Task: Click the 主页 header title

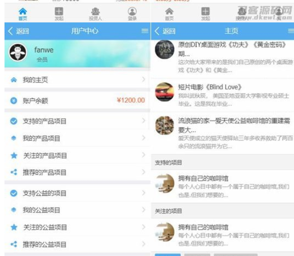Action: 232,31
